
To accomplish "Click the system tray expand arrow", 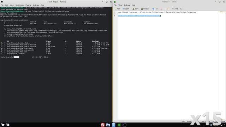I will point(225,125).
